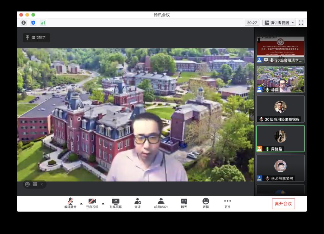The image size is (324, 234).
Task: Click the meeting info icon
Action: pos(24,22)
